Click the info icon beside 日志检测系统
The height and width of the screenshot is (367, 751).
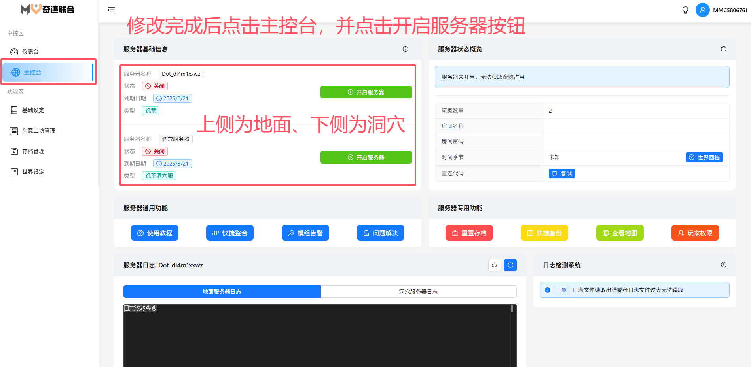pos(724,265)
